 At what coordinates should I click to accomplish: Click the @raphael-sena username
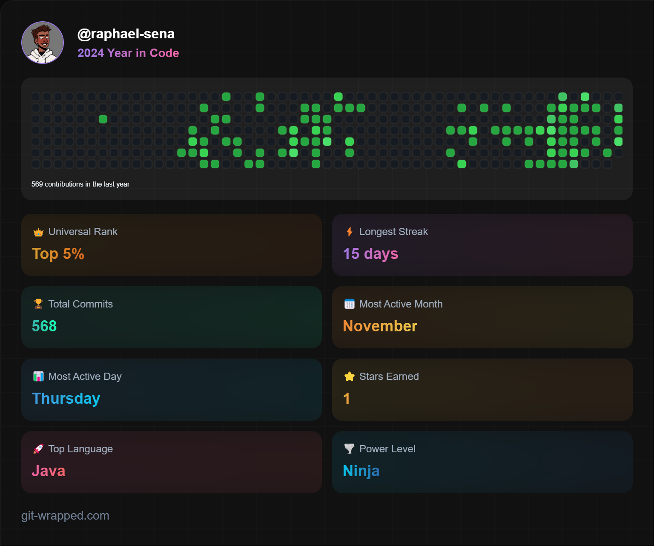[126, 34]
